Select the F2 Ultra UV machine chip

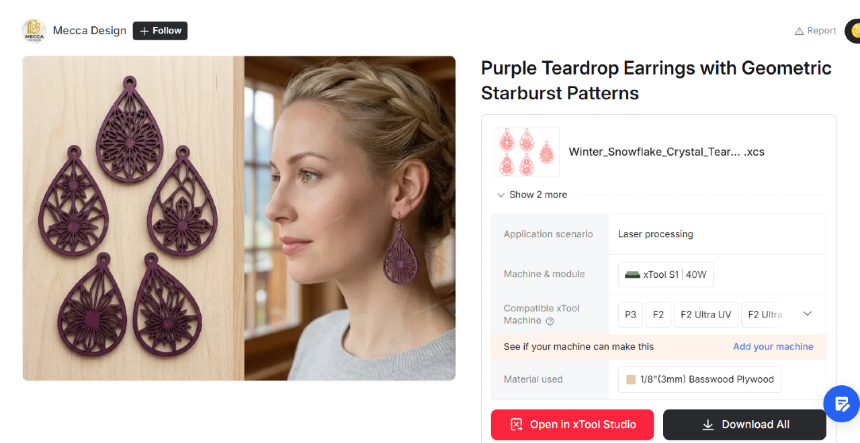pos(706,314)
